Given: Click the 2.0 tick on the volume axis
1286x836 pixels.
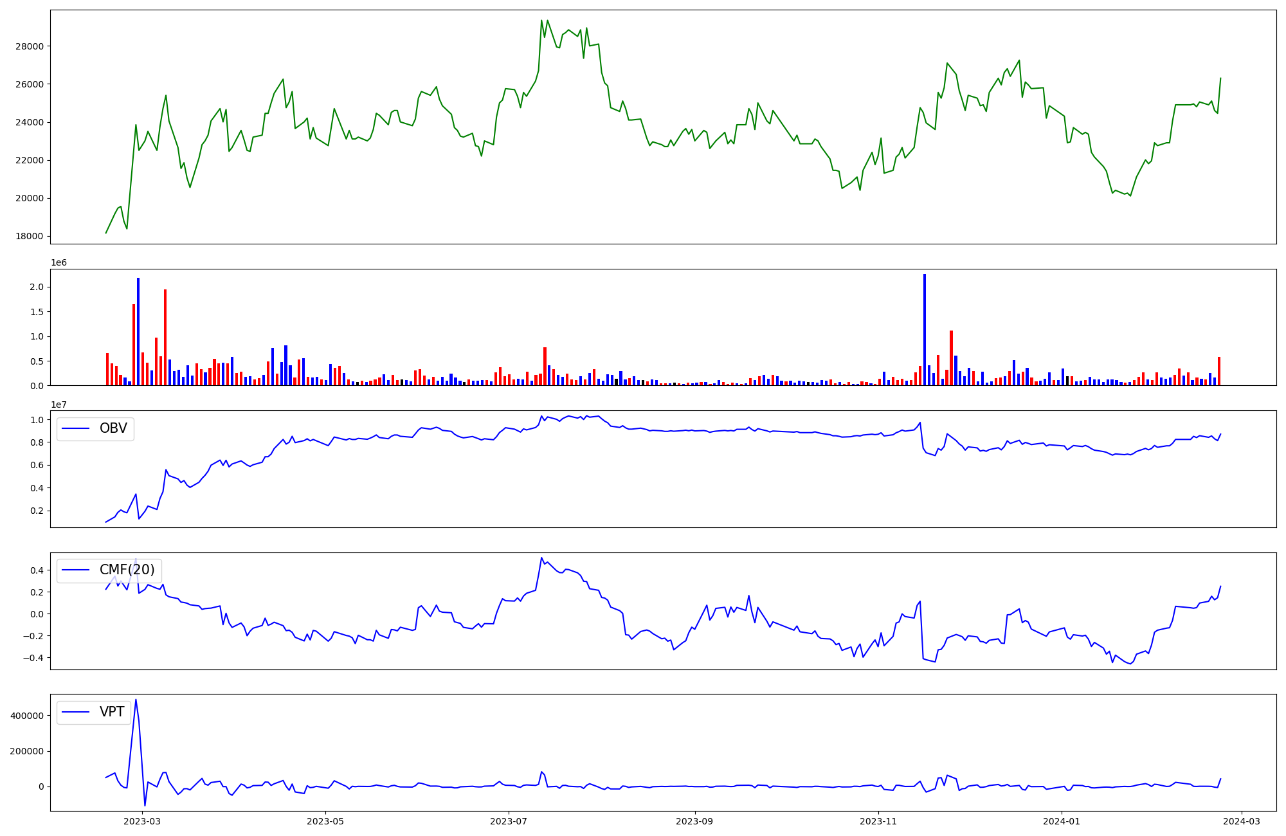Looking at the screenshot, I should click(37, 287).
